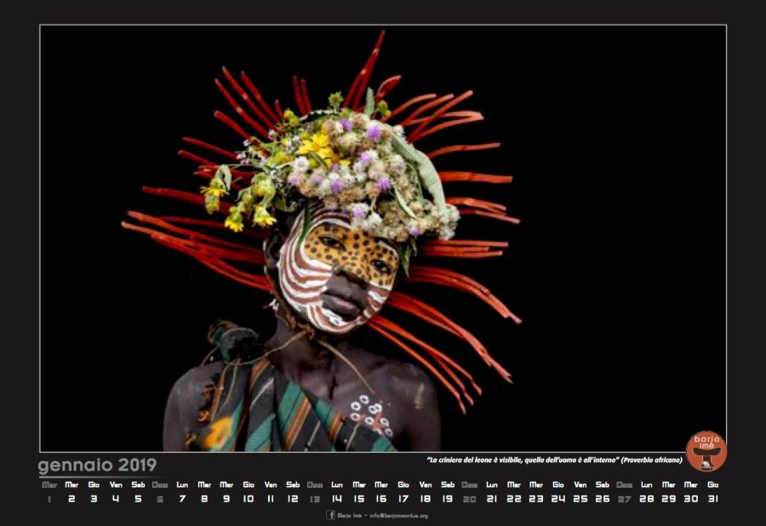Click date 10 in the calendar row
This screenshot has height=526, width=766.
click(x=249, y=499)
